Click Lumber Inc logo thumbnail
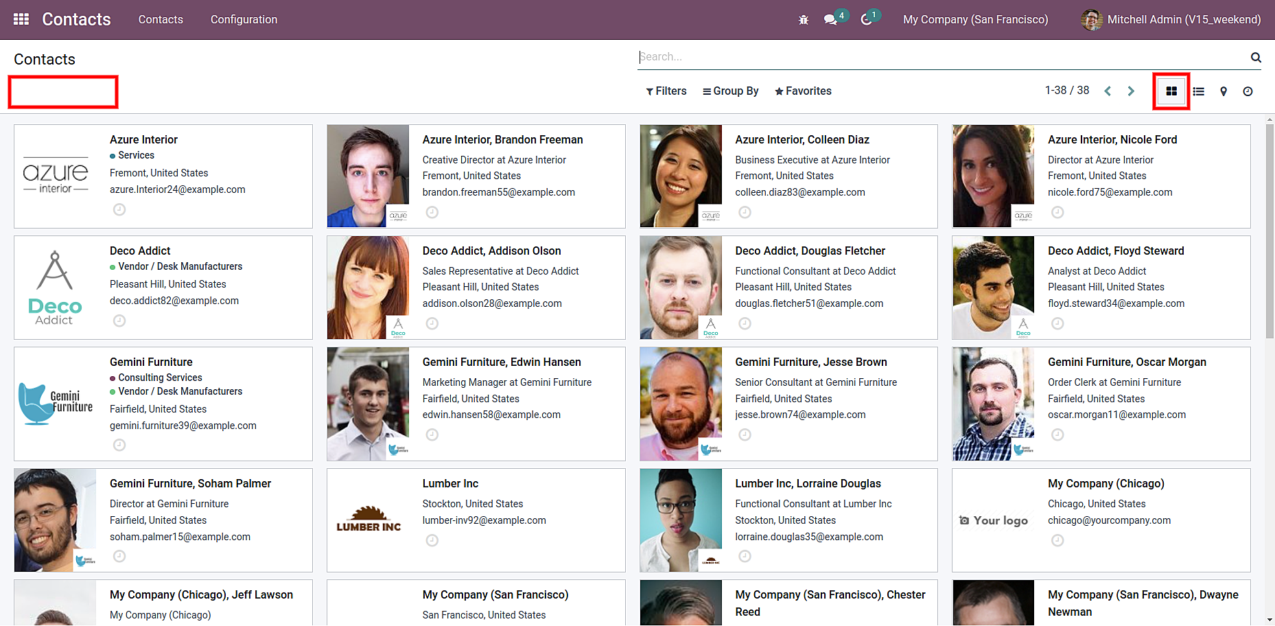 [369, 520]
